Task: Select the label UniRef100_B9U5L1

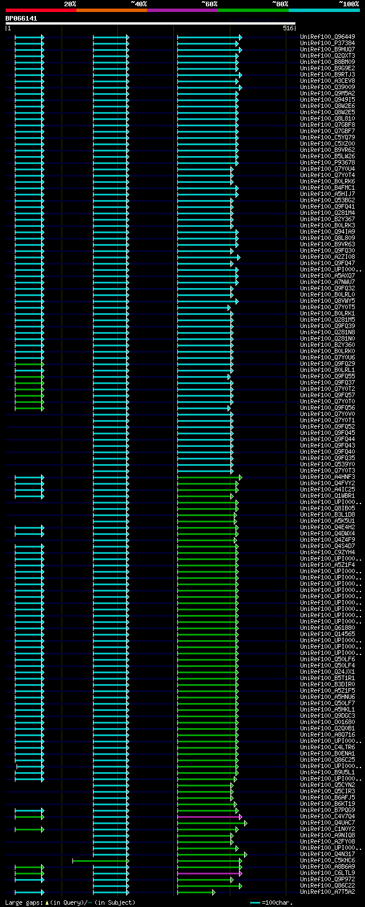Action: pyautogui.click(x=327, y=773)
